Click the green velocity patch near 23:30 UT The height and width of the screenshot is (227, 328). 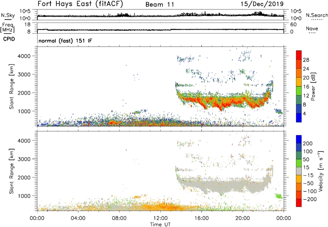(x=279, y=196)
